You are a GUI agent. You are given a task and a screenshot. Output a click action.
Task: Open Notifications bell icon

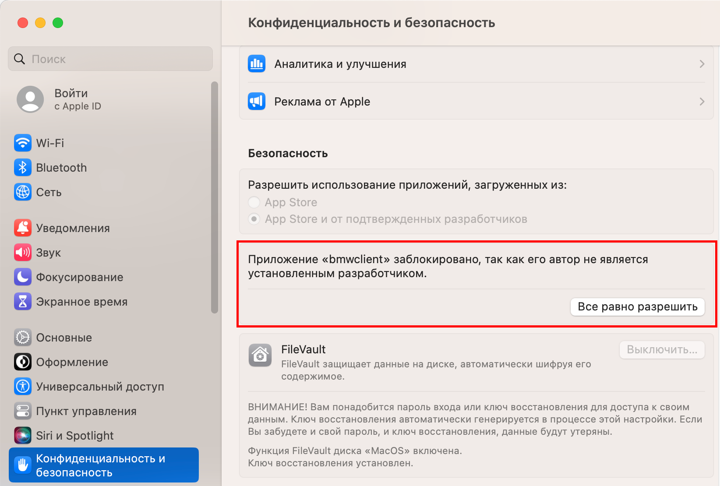tap(23, 228)
